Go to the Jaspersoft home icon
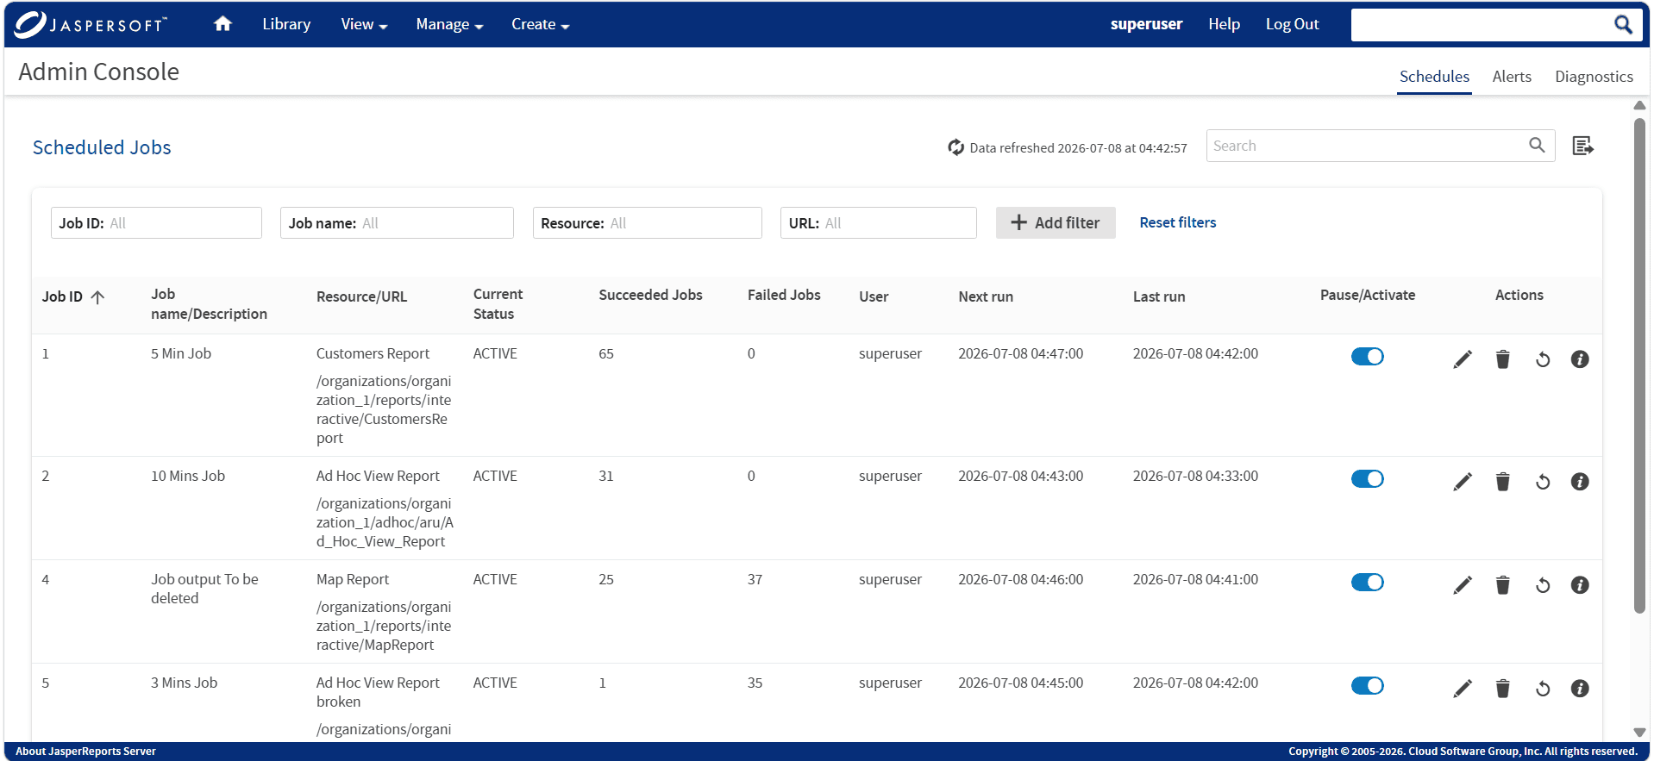Viewport: 1654px width, 761px height. 222,24
